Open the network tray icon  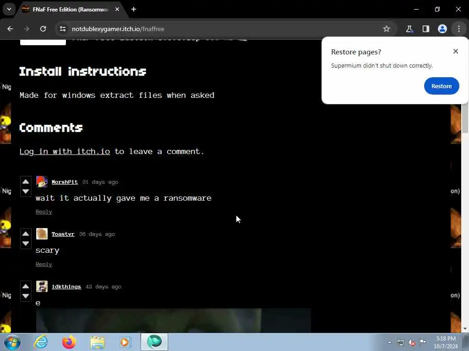pyautogui.click(x=400, y=343)
